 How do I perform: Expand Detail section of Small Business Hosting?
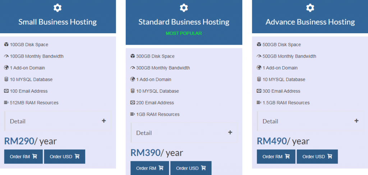58,121
